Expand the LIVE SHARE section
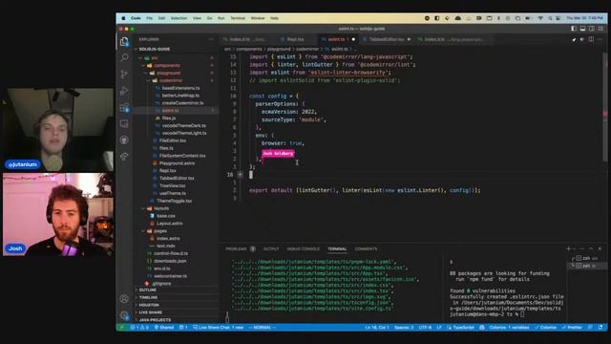The height and width of the screenshot is (344, 611). (151, 312)
